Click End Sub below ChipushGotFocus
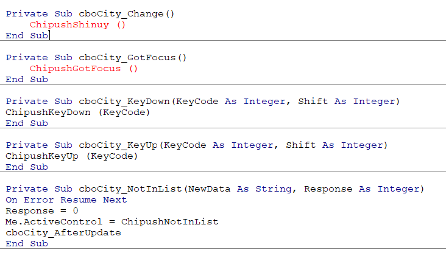 pyautogui.click(x=27, y=80)
